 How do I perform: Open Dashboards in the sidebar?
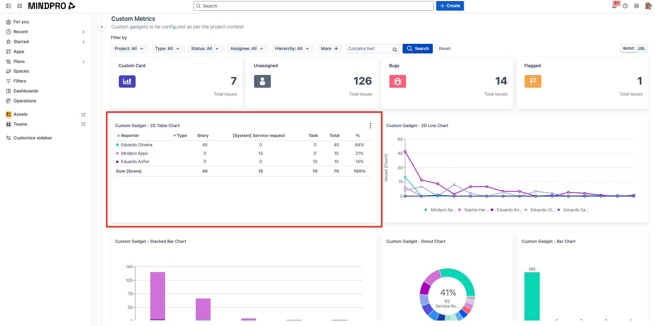coord(26,91)
